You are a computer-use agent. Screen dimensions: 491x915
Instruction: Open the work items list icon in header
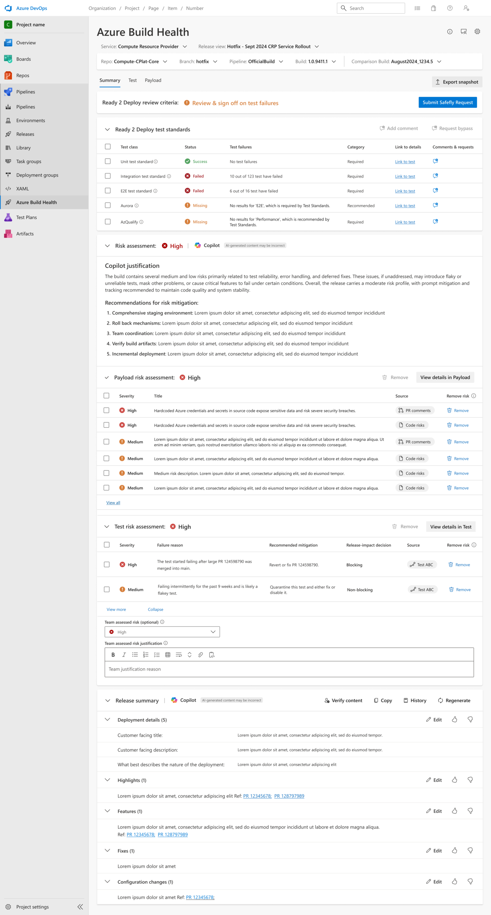pyautogui.click(x=417, y=8)
